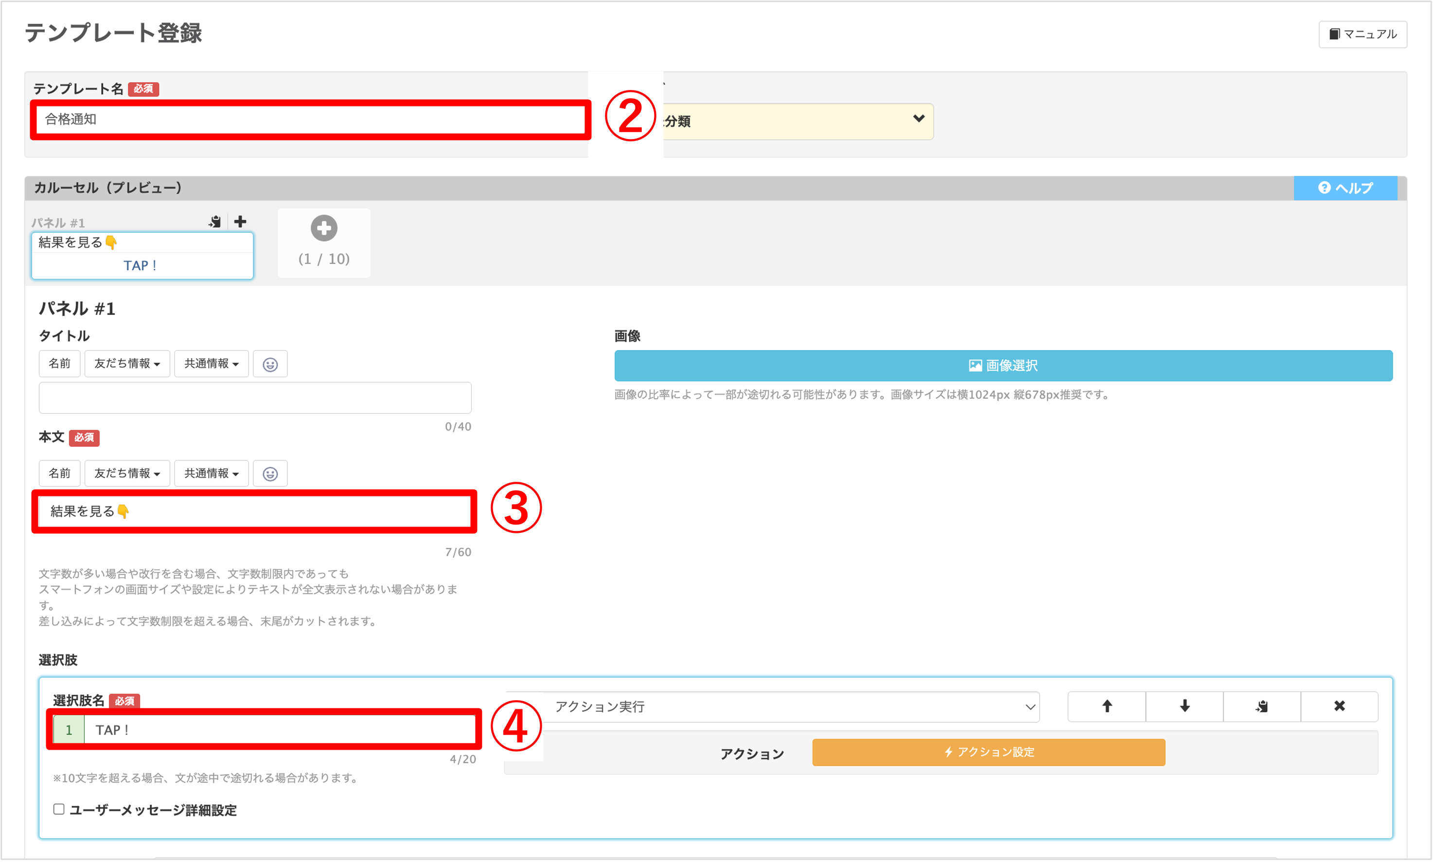Open 共通情報 dropdown for タイトル
The image size is (1433, 862).
[x=212, y=364]
